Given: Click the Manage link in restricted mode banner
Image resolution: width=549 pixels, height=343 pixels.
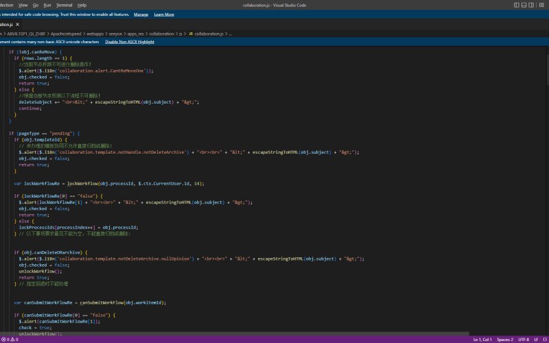Looking at the screenshot, I should pos(141,14).
